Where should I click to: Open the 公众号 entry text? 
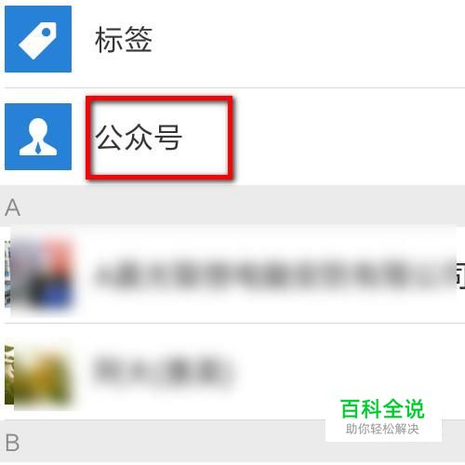tap(139, 138)
